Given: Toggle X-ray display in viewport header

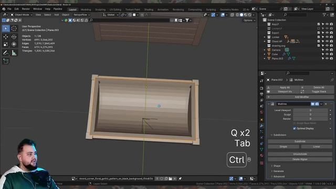Looking at the screenshot, I should [x=232, y=15].
